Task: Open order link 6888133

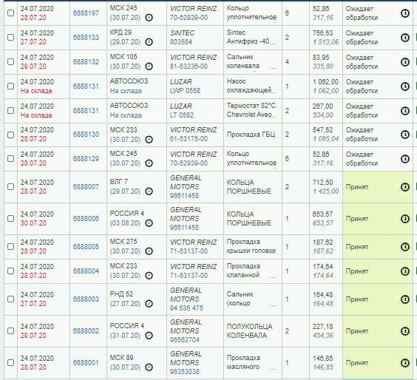Action: pyautogui.click(x=86, y=38)
